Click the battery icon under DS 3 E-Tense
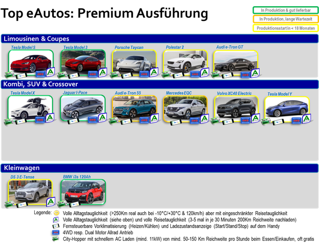The height and width of the screenshot is (245, 319). (9, 204)
